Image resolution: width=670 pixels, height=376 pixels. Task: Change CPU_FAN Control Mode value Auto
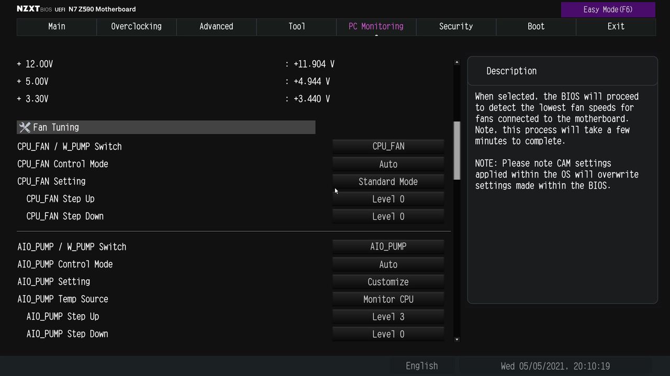(388, 164)
